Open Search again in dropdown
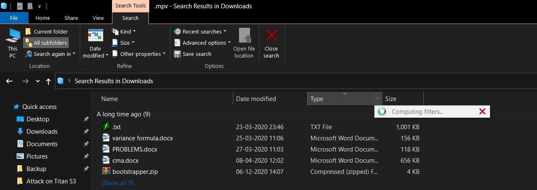The height and width of the screenshot is (190, 537). (x=50, y=54)
